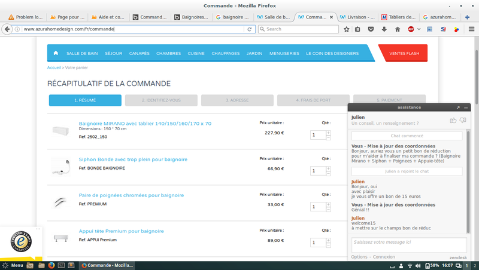Image resolution: width=479 pixels, height=270 pixels.
Task: Click the home icon in site navigation
Action: (x=56, y=53)
